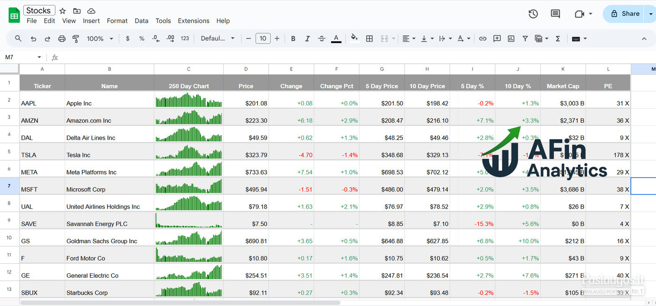Open the Tools menu
Screen dimensions: 656x306
pyautogui.click(x=163, y=21)
